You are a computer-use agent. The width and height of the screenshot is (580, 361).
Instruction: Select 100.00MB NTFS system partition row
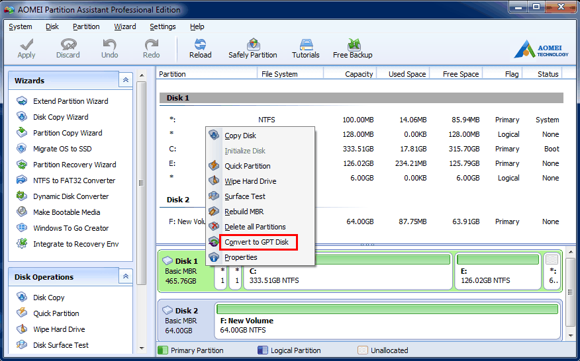pos(362,120)
